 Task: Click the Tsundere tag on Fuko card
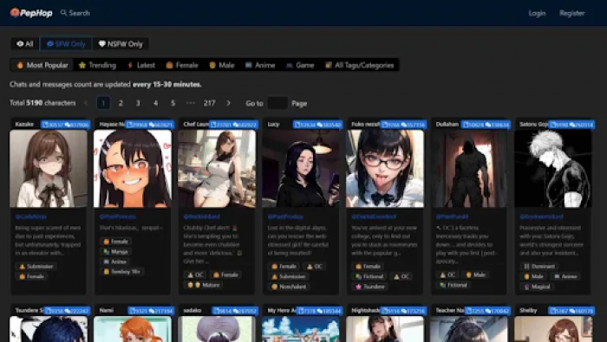click(x=370, y=287)
